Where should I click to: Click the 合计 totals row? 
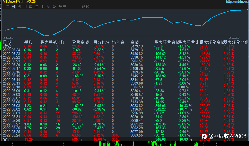click(x=7, y=139)
